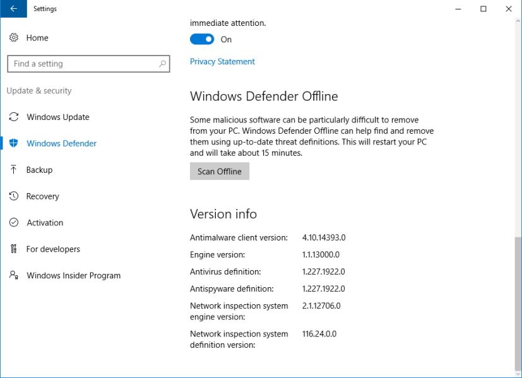Open the Privacy Statement link
Viewport: 522px width, 378px height.
(222, 62)
